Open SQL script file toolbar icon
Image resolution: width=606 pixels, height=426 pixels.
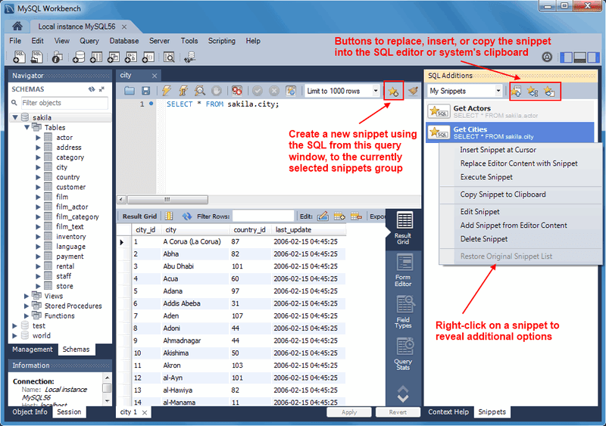click(36, 58)
